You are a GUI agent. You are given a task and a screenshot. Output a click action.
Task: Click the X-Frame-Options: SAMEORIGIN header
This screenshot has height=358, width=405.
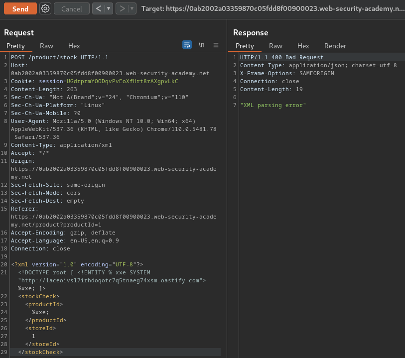287,73
